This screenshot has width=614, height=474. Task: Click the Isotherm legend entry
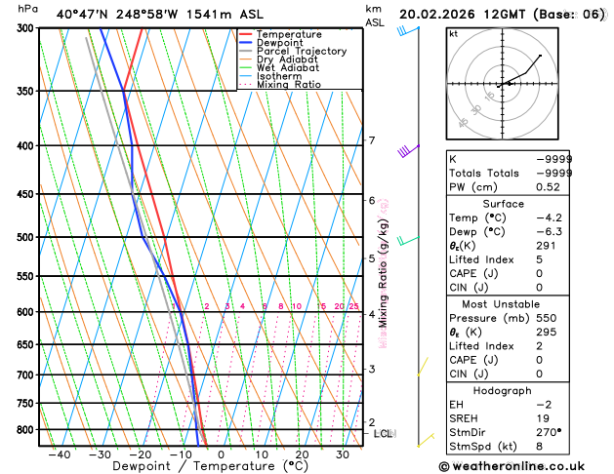279,77
